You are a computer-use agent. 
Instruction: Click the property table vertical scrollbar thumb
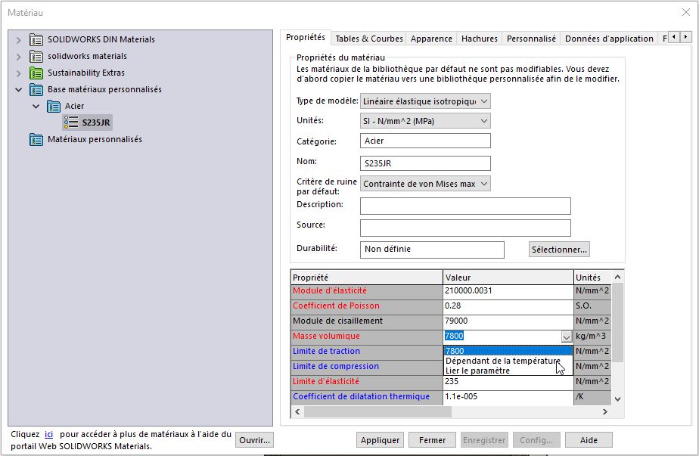click(617, 322)
